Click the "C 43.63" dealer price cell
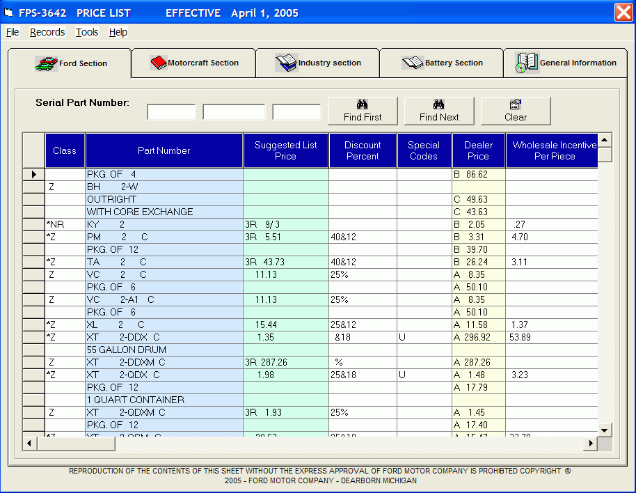636x493 pixels. click(479, 212)
